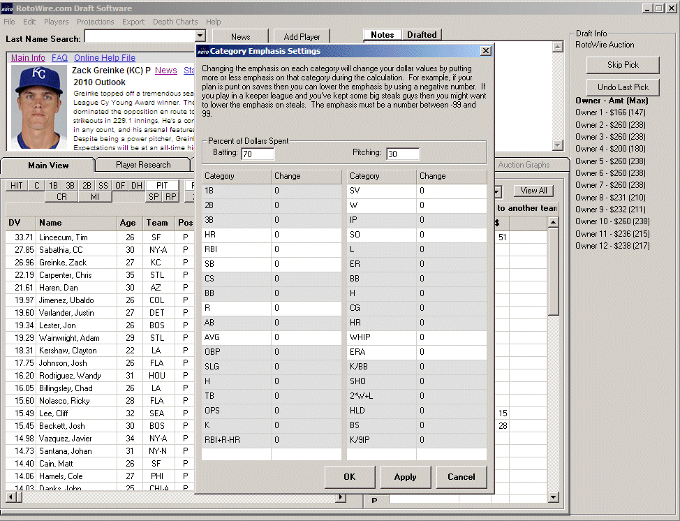The height and width of the screenshot is (521, 680).
Task: Click Apply in Category Emphasis Settings
Action: 405,477
